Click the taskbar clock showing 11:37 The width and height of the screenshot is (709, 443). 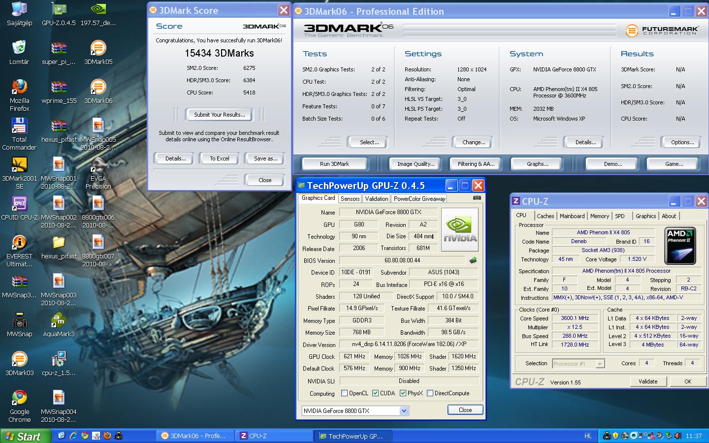click(694, 436)
